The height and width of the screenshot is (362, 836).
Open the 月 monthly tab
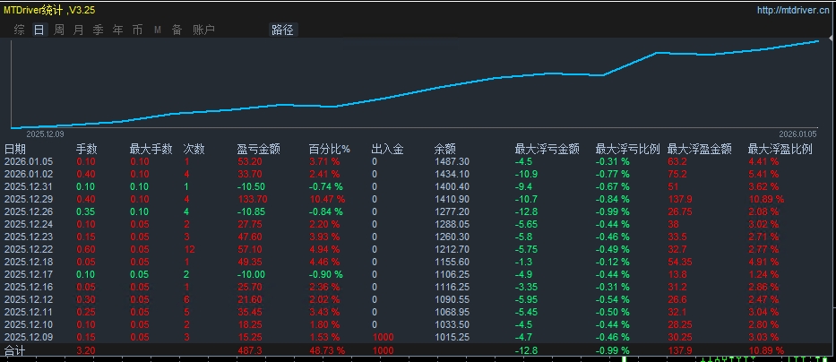[78, 30]
